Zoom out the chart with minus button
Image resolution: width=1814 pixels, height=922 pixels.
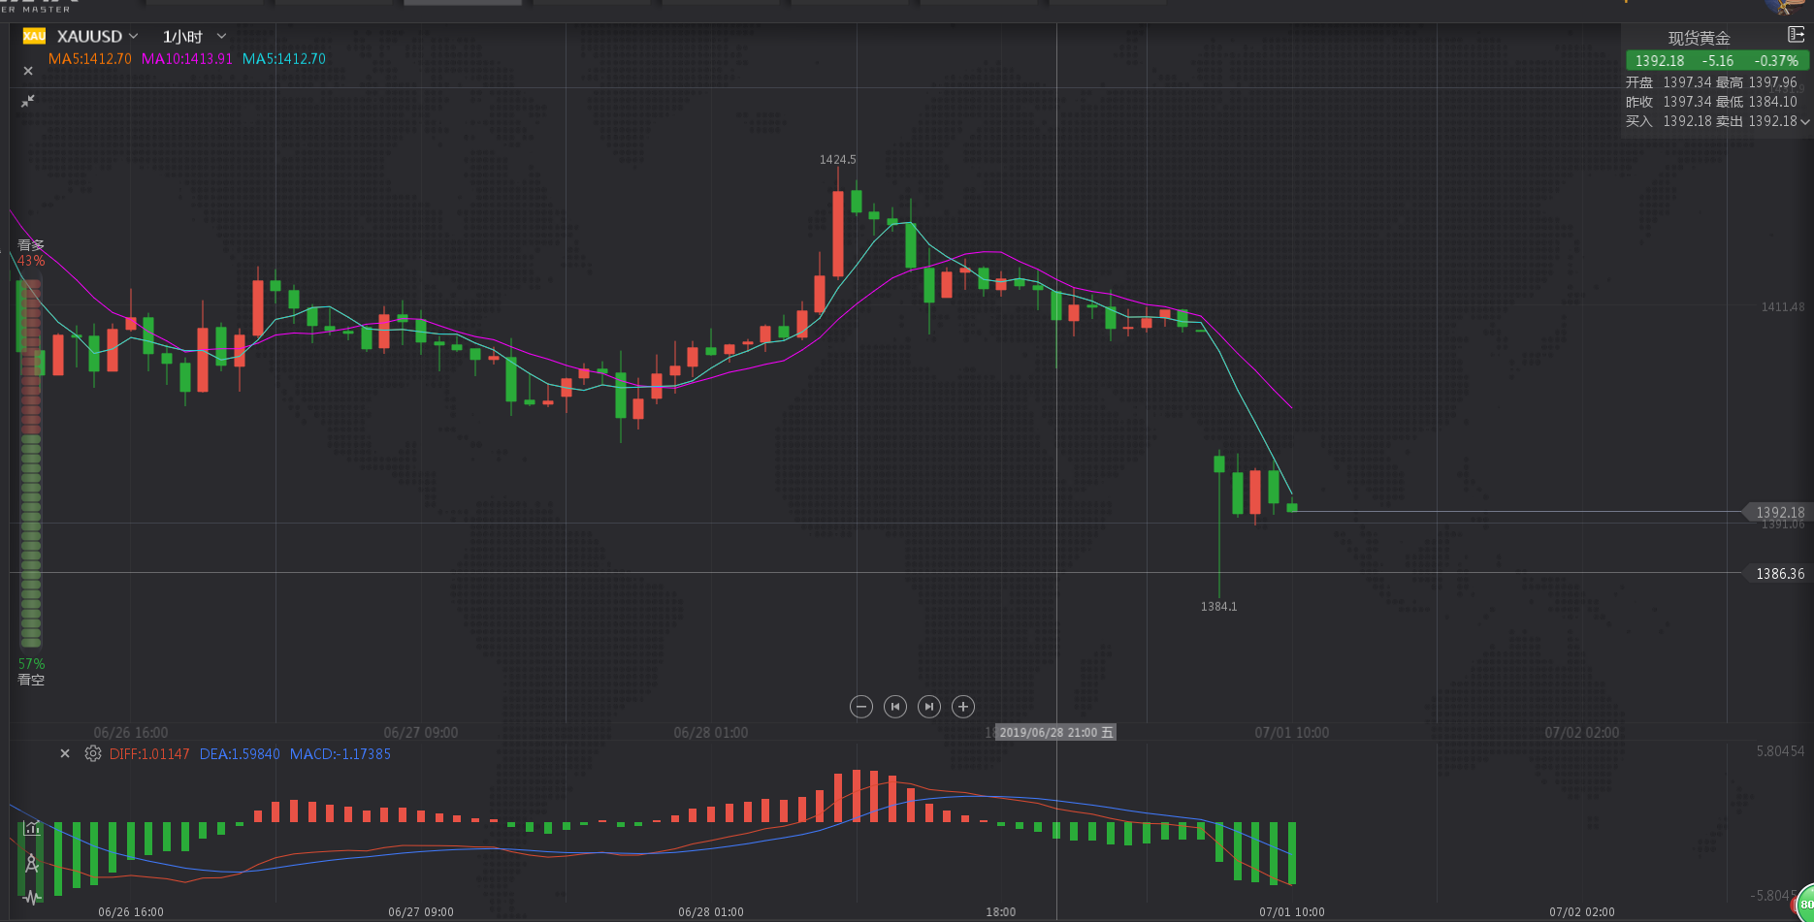pyautogui.click(x=861, y=707)
